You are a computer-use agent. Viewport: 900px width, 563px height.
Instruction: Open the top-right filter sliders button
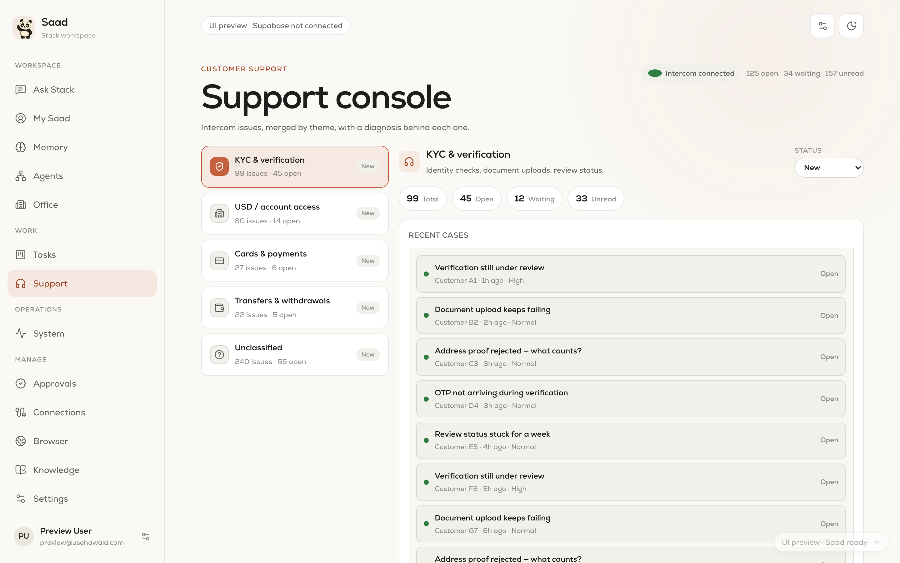[822, 26]
